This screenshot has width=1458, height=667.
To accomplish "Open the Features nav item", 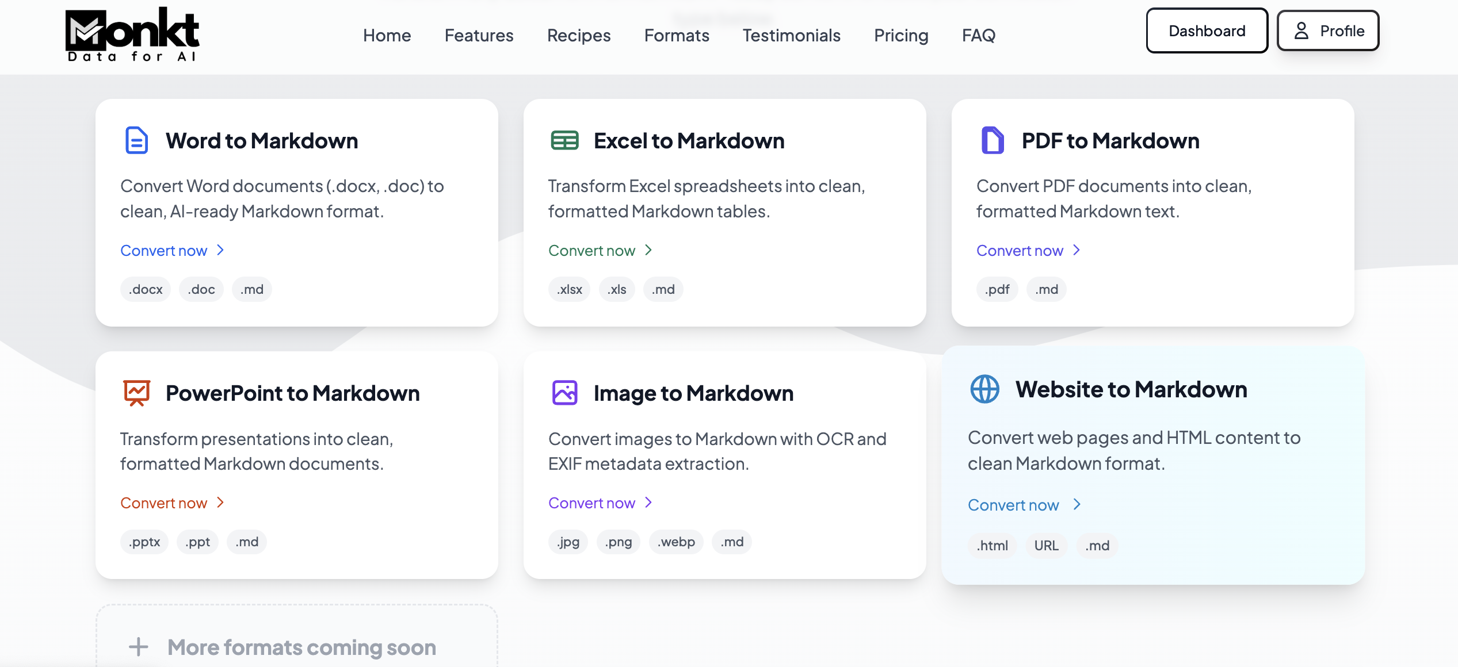I will tap(479, 35).
